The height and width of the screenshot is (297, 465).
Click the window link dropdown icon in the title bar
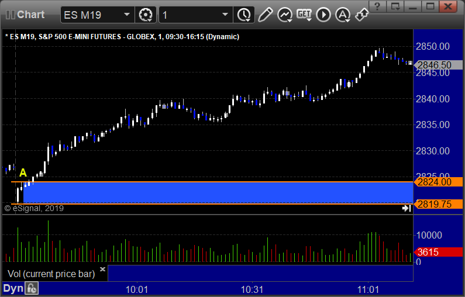click(x=395, y=6)
